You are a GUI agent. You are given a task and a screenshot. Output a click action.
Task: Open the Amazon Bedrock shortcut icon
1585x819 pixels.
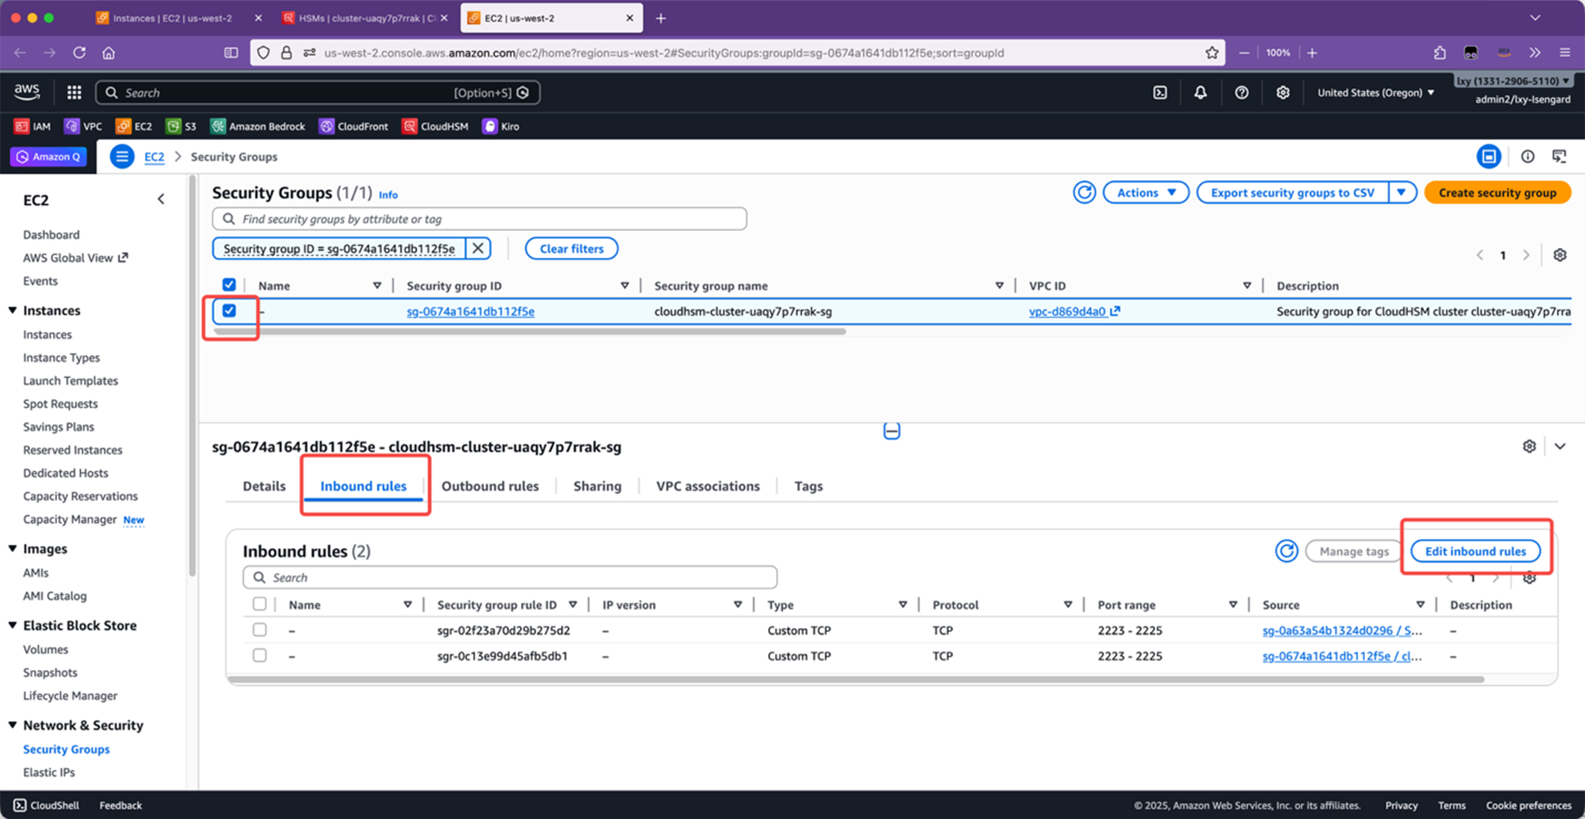click(217, 126)
